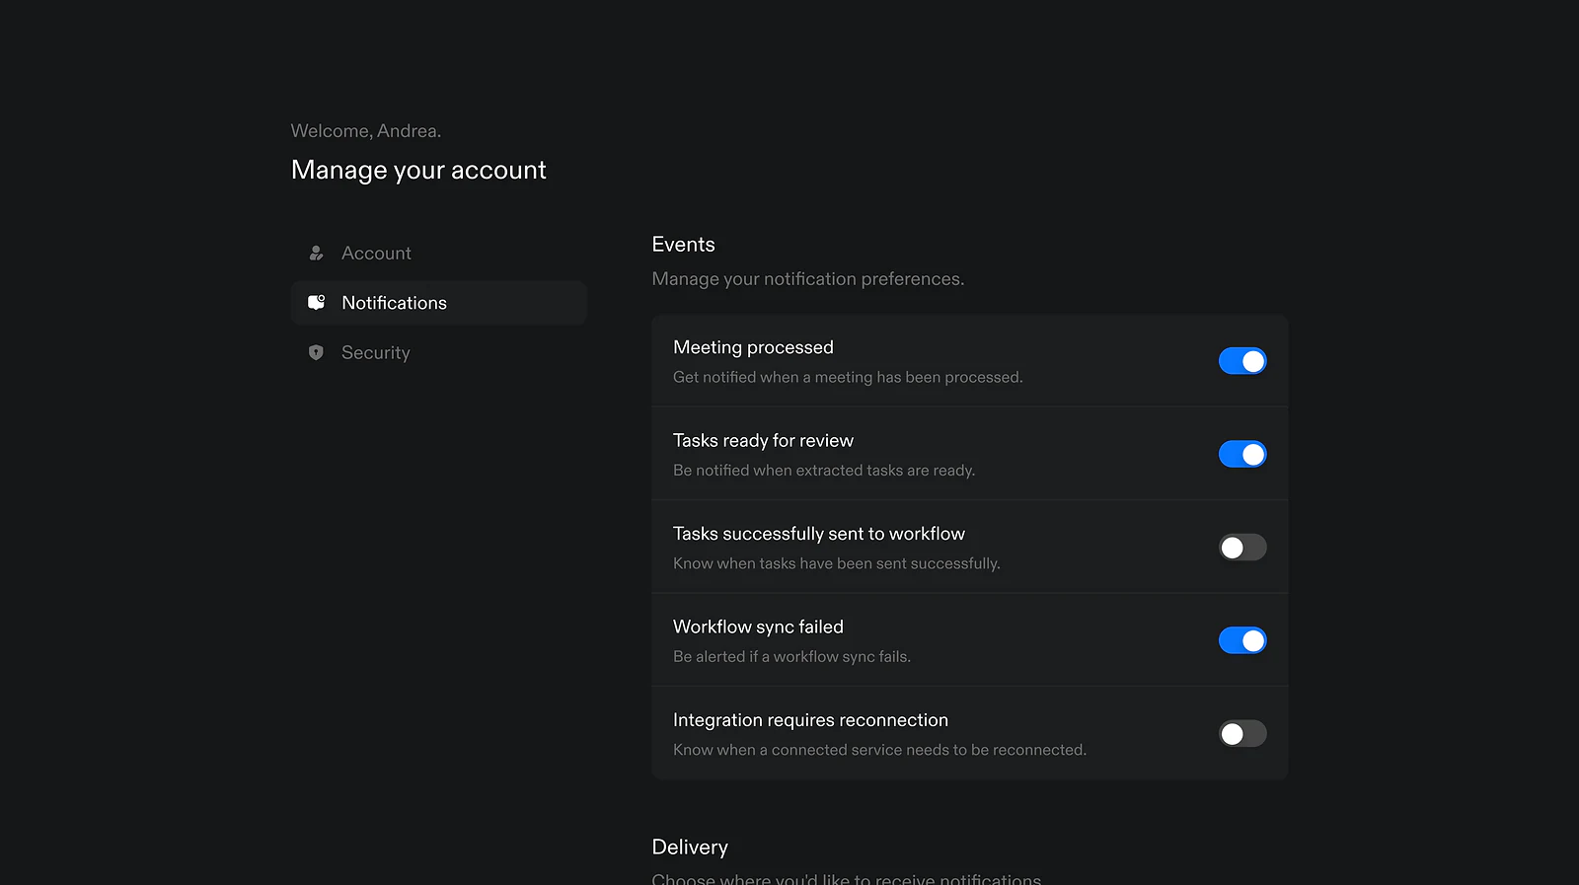Switch off Workflow sync failed toggle

(1242, 640)
